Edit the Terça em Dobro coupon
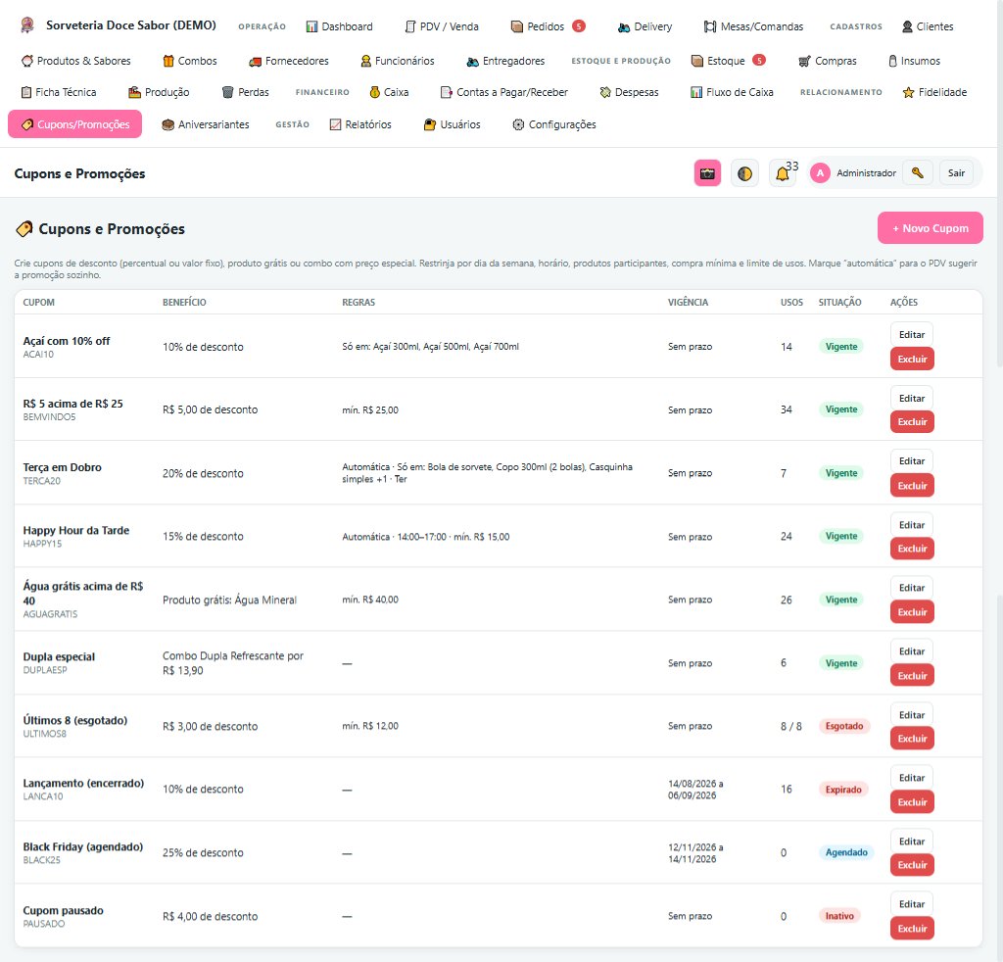Screen dimensions: 1003x962 (x=912, y=461)
